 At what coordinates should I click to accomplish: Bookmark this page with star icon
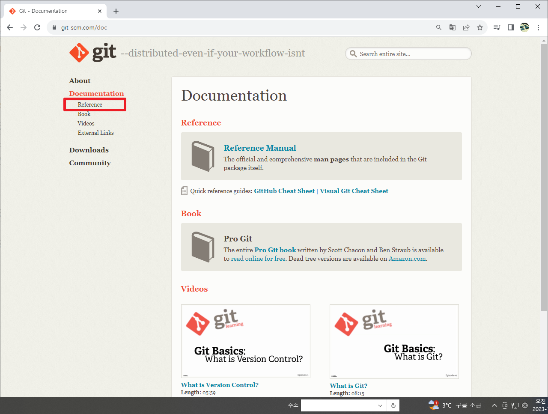click(x=480, y=27)
